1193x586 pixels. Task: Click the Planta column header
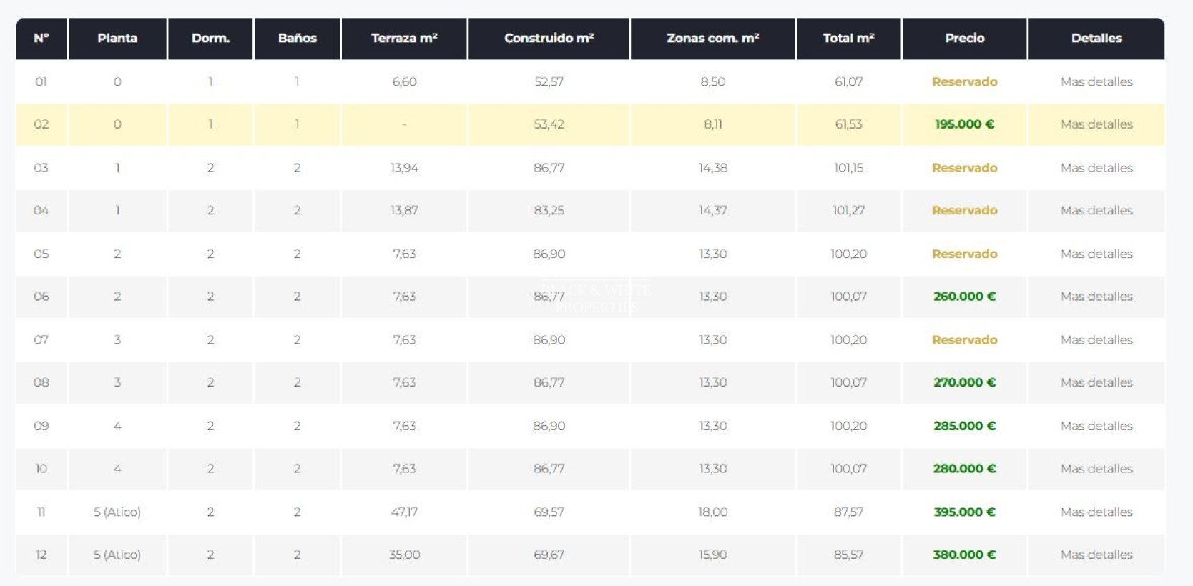point(117,39)
